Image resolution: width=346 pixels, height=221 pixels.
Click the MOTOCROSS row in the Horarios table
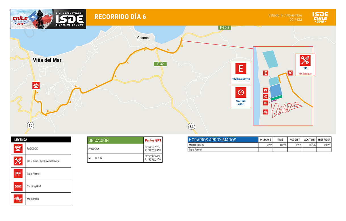[259, 145]
